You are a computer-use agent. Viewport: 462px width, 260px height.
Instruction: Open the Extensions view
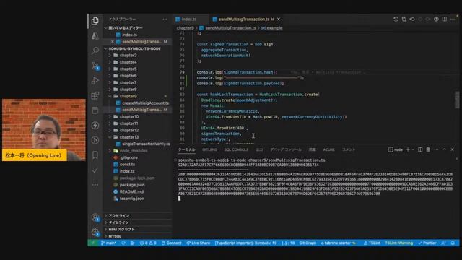[95, 95]
